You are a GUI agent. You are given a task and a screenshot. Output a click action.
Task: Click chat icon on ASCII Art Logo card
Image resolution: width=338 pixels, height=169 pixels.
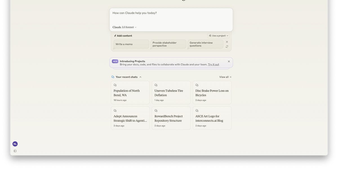(197, 111)
